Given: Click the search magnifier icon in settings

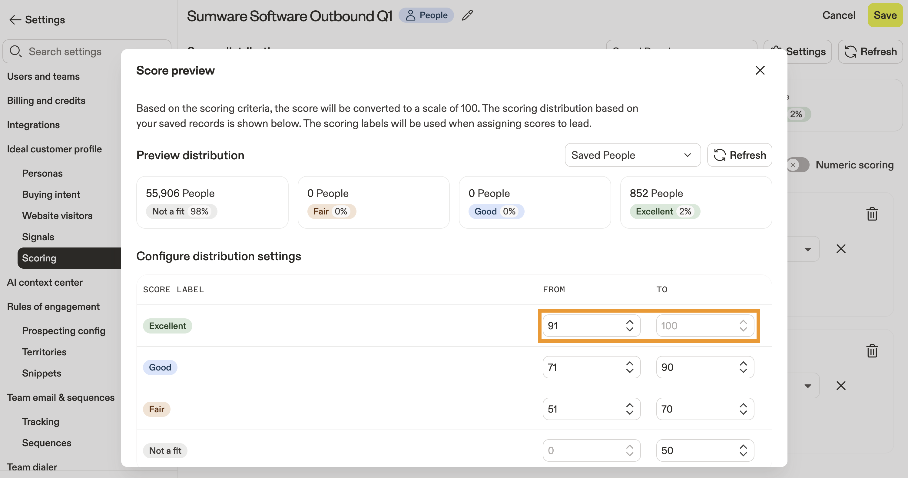Looking at the screenshot, I should 15,51.
